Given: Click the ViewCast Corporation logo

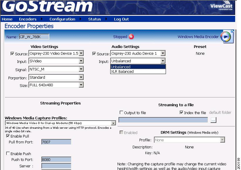Looking at the screenshot, I should (221, 6).
